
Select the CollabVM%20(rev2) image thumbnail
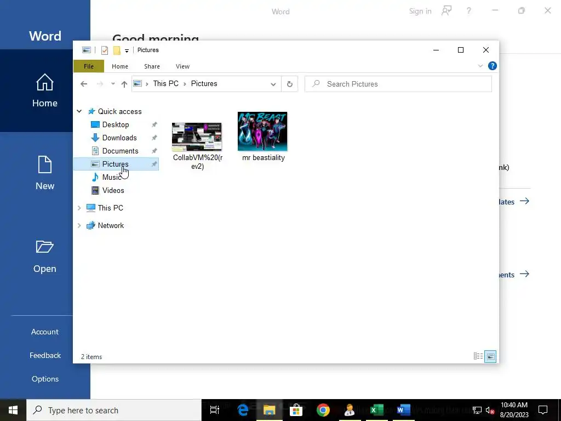(197, 136)
